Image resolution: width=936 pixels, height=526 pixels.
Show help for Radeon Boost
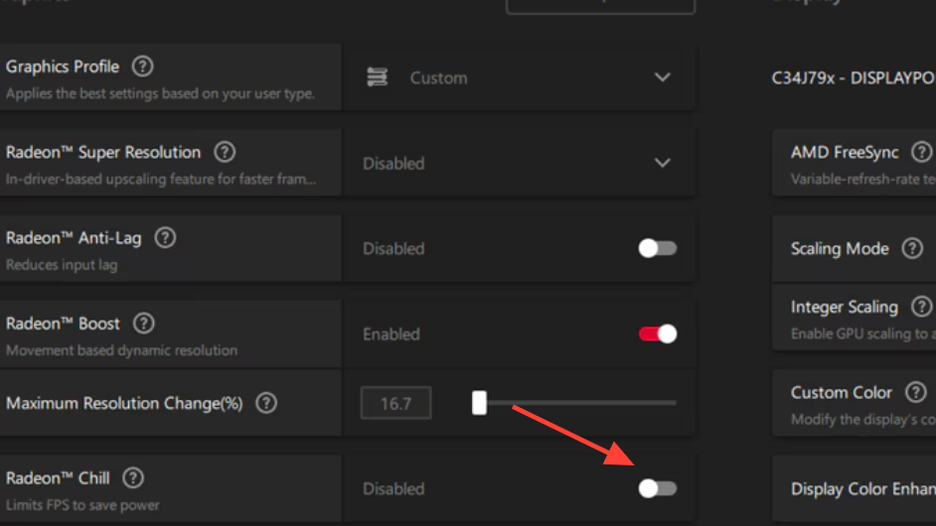[x=144, y=324]
